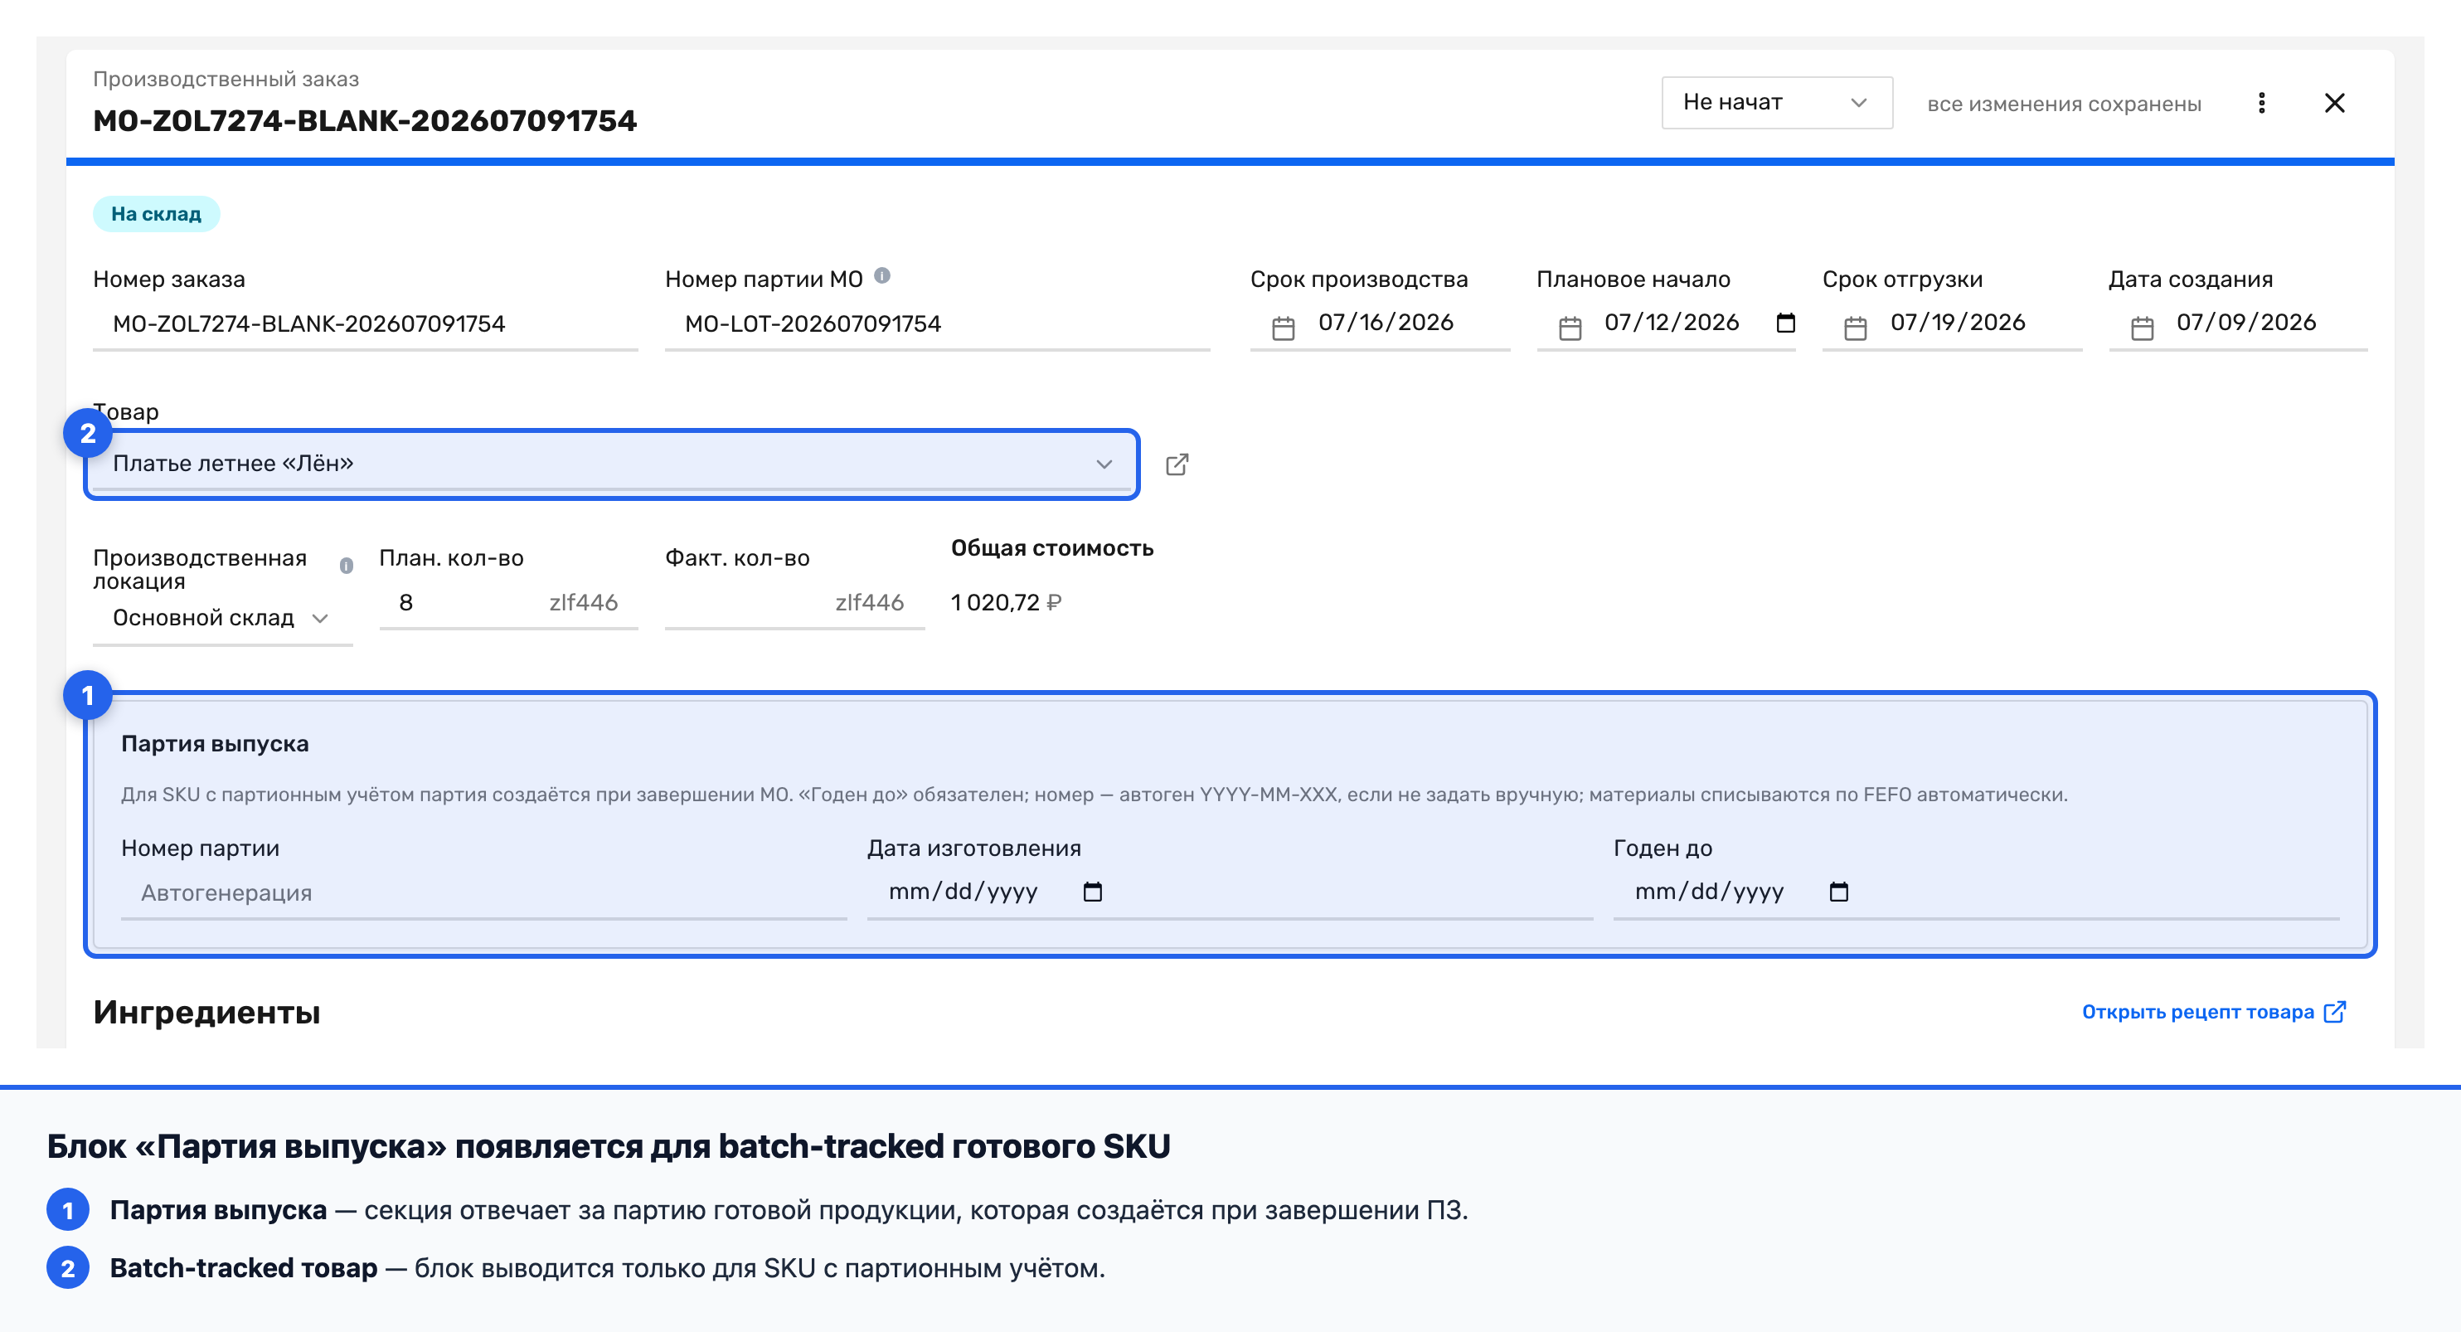Click the 'Дата создания' date 07/09/2026
The height and width of the screenshot is (1332, 2461).
tap(2245, 323)
